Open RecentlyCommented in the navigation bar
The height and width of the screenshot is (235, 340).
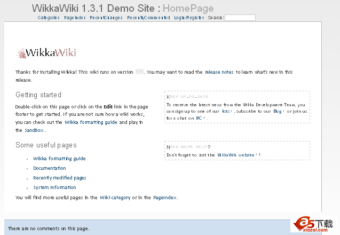[x=148, y=18]
